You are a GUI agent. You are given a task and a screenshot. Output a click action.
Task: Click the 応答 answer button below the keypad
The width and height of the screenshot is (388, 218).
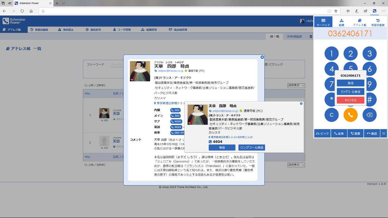tap(339, 133)
